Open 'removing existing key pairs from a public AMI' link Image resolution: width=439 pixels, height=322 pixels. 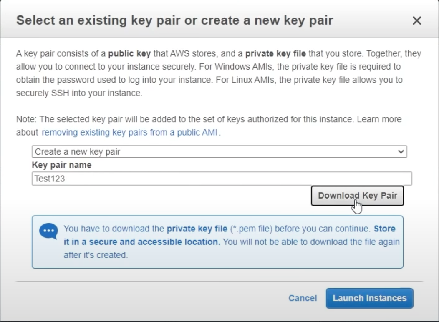coord(130,133)
